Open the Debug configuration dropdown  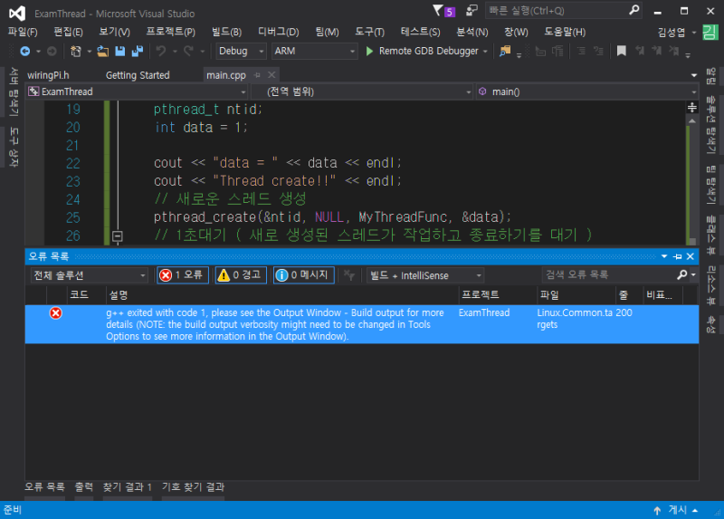coord(241,52)
